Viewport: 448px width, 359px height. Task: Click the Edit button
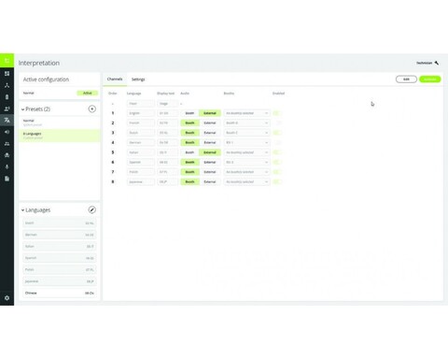tap(406, 79)
